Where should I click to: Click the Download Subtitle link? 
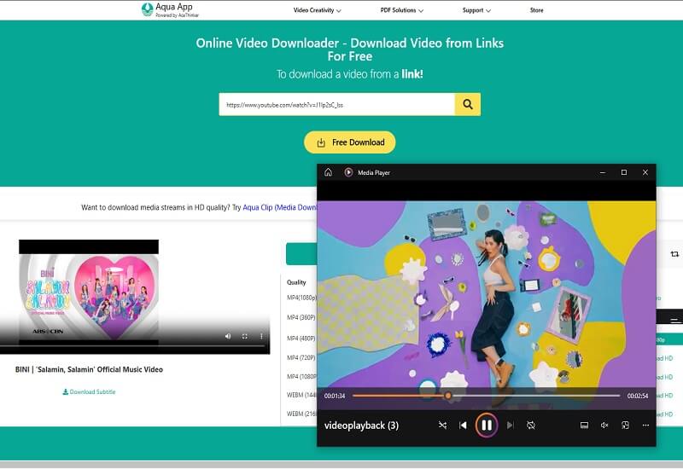coord(90,391)
